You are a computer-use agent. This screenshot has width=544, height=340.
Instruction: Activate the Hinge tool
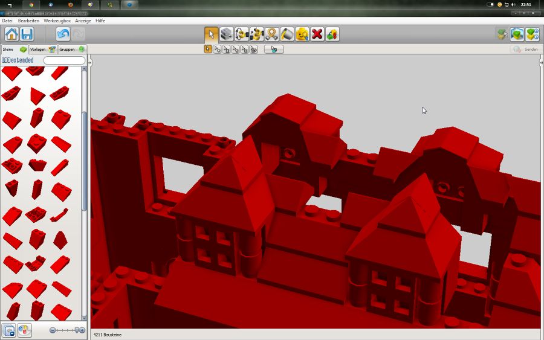tap(242, 34)
